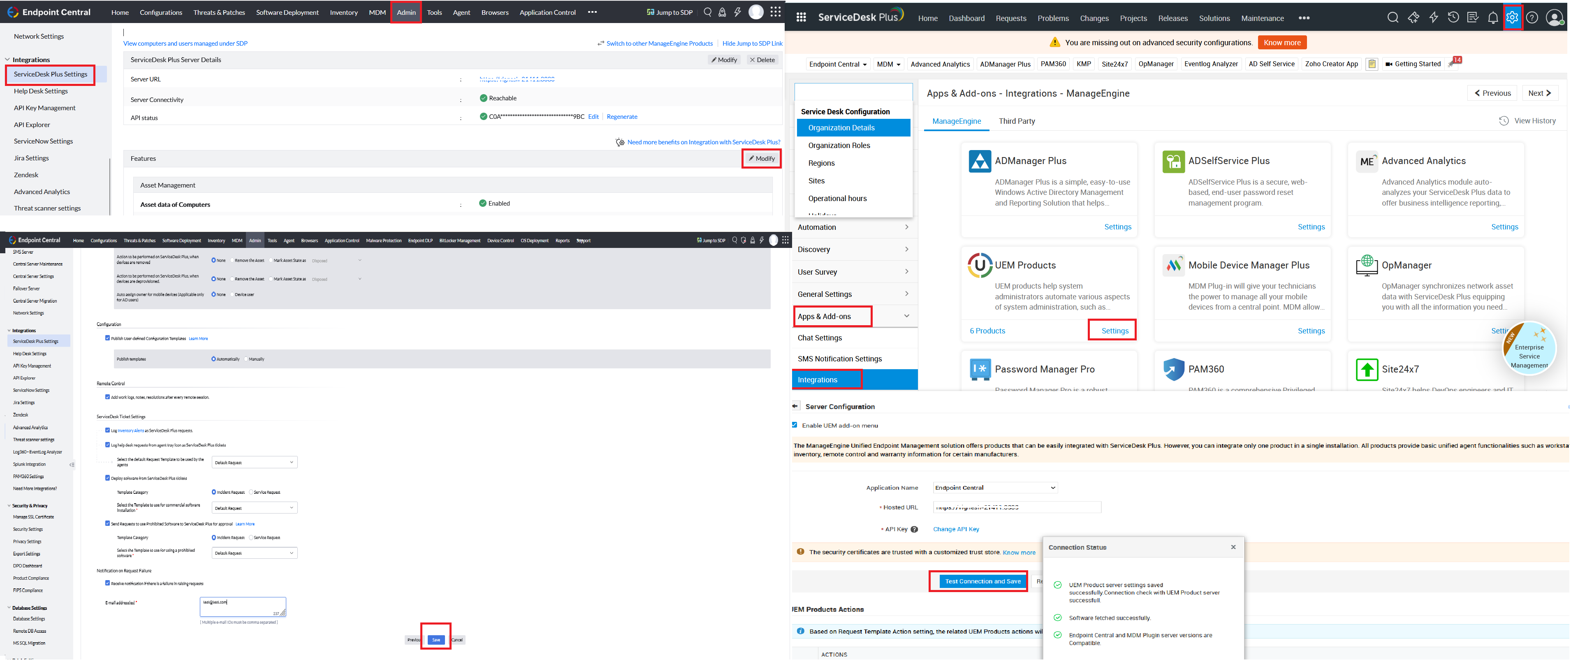Viewport: 1571px width, 664px height.
Task: Uncheck Enable UEM add-on menu
Action: [795, 425]
